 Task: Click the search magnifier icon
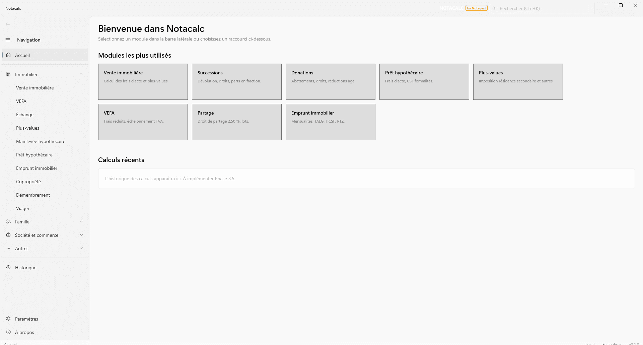point(494,8)
